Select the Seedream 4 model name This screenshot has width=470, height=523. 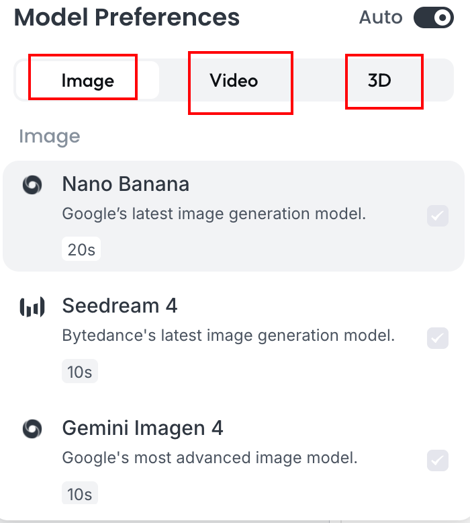[120, 306]
